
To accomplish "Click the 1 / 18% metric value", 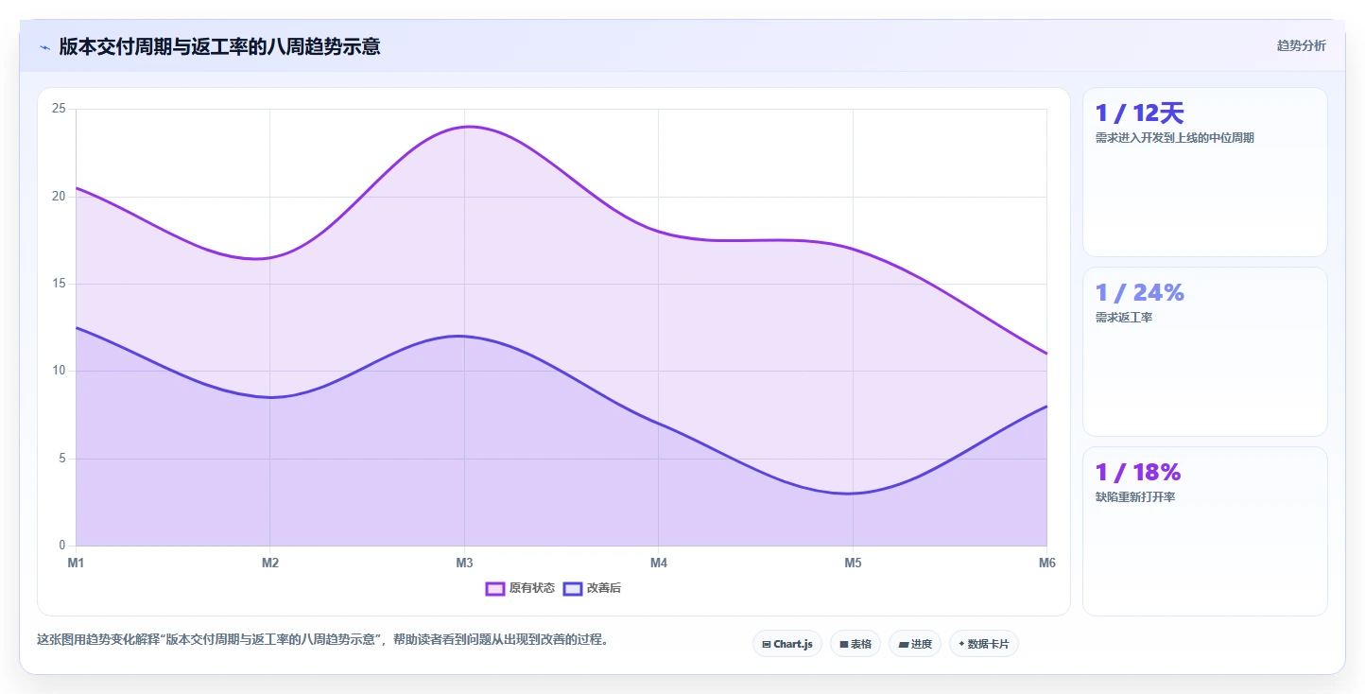I will point(1138,472).
